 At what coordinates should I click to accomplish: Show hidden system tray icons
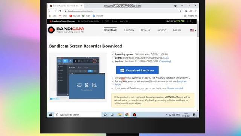pyautogui.click(x=166, y=115)
